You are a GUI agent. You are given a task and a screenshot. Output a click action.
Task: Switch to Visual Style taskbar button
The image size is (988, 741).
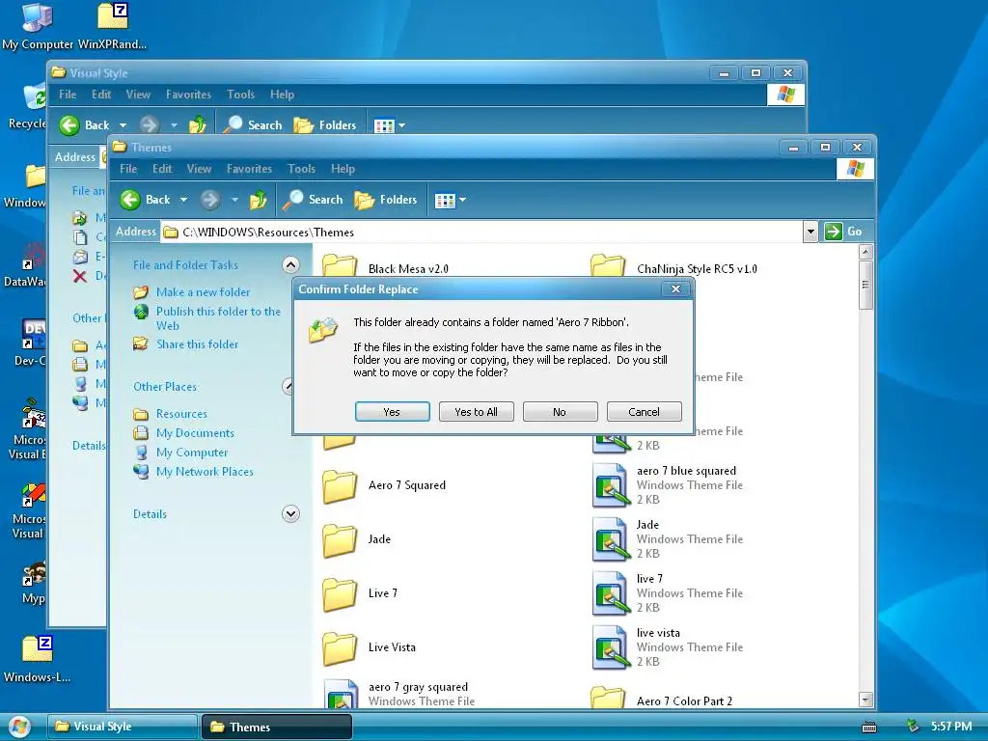[123, 727]
